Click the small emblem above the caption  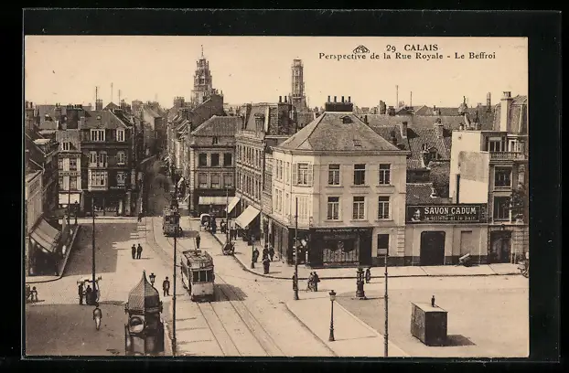point(361,48)
